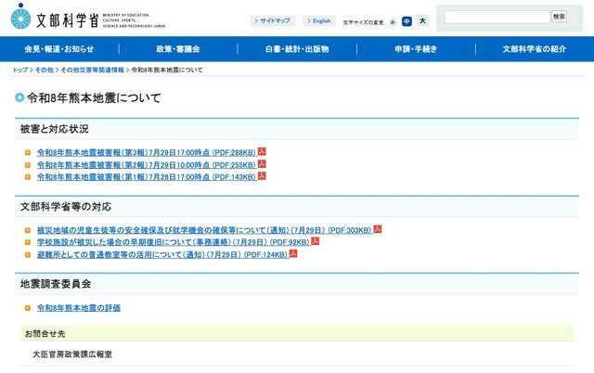This screenshot has height=373, width=594.
Task: Open the サイトマップ link
Action: [x=272, y=20]
